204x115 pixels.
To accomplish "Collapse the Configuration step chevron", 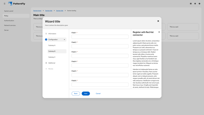I will [x=65, y=40].
